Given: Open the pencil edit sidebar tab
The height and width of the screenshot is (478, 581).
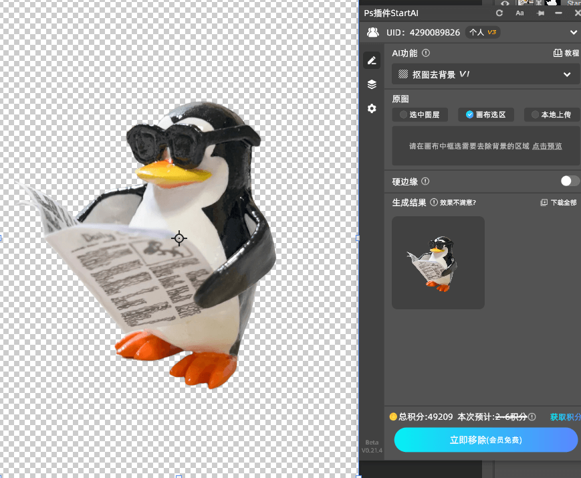Looking at the screenshot, I should (x=372, y=60).
